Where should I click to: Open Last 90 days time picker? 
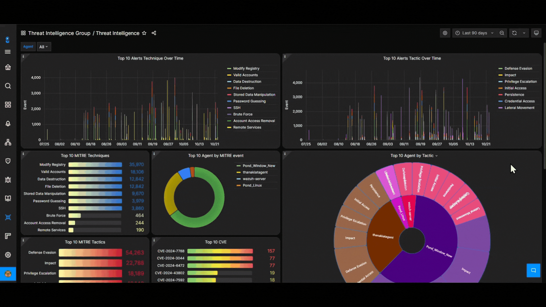pos(474,33)
